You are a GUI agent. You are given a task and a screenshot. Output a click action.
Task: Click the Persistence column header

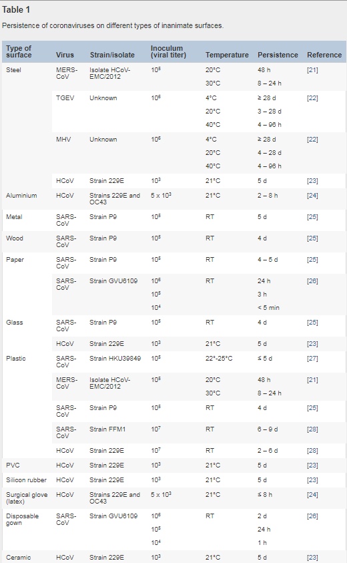[278, 55]
